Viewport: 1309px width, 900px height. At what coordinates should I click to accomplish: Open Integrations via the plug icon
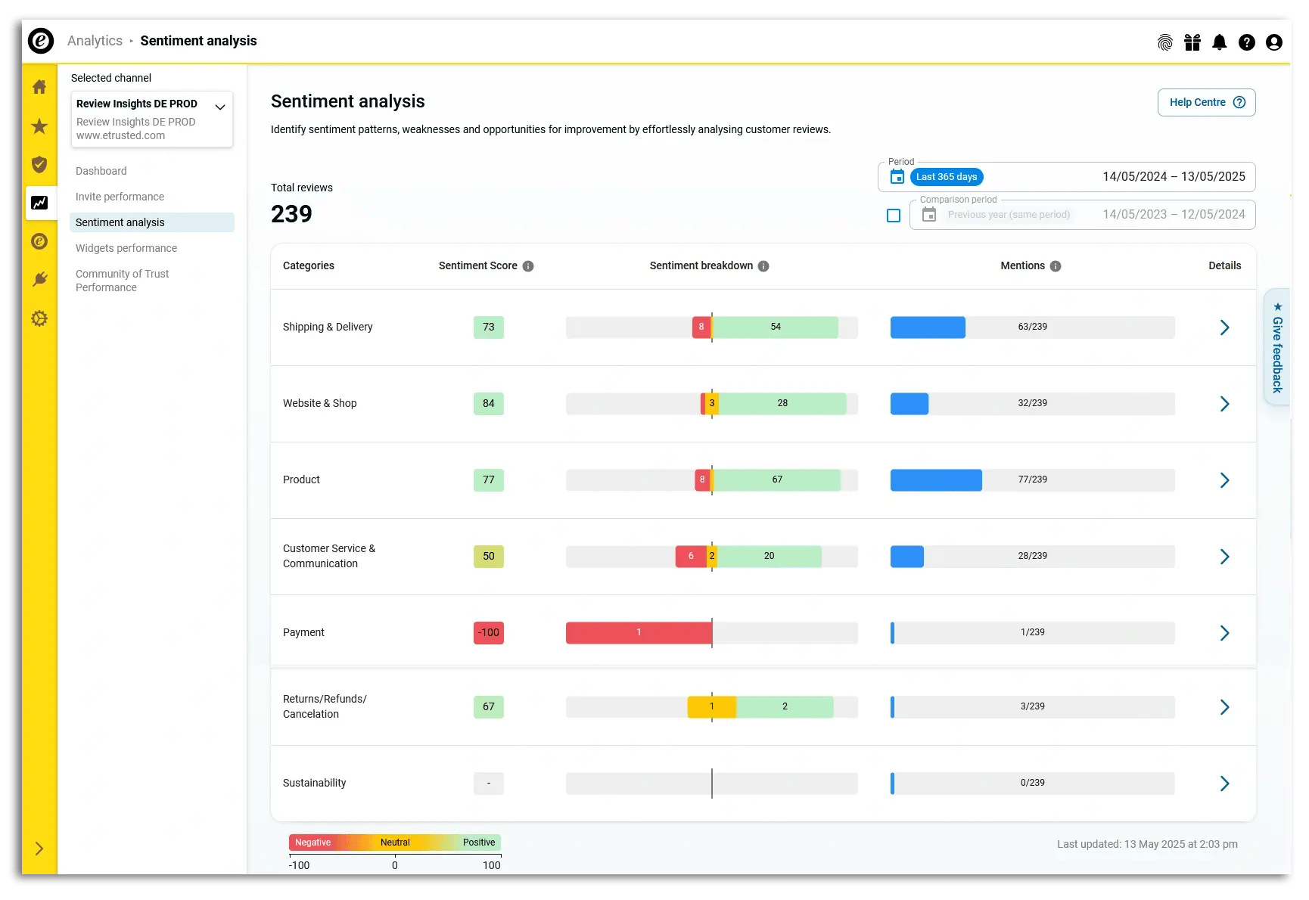point(39,279)
